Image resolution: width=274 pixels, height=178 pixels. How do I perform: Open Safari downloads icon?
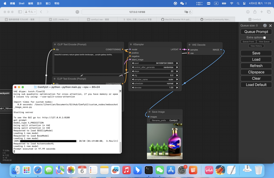pyautogui.click(x=248, y=12)
